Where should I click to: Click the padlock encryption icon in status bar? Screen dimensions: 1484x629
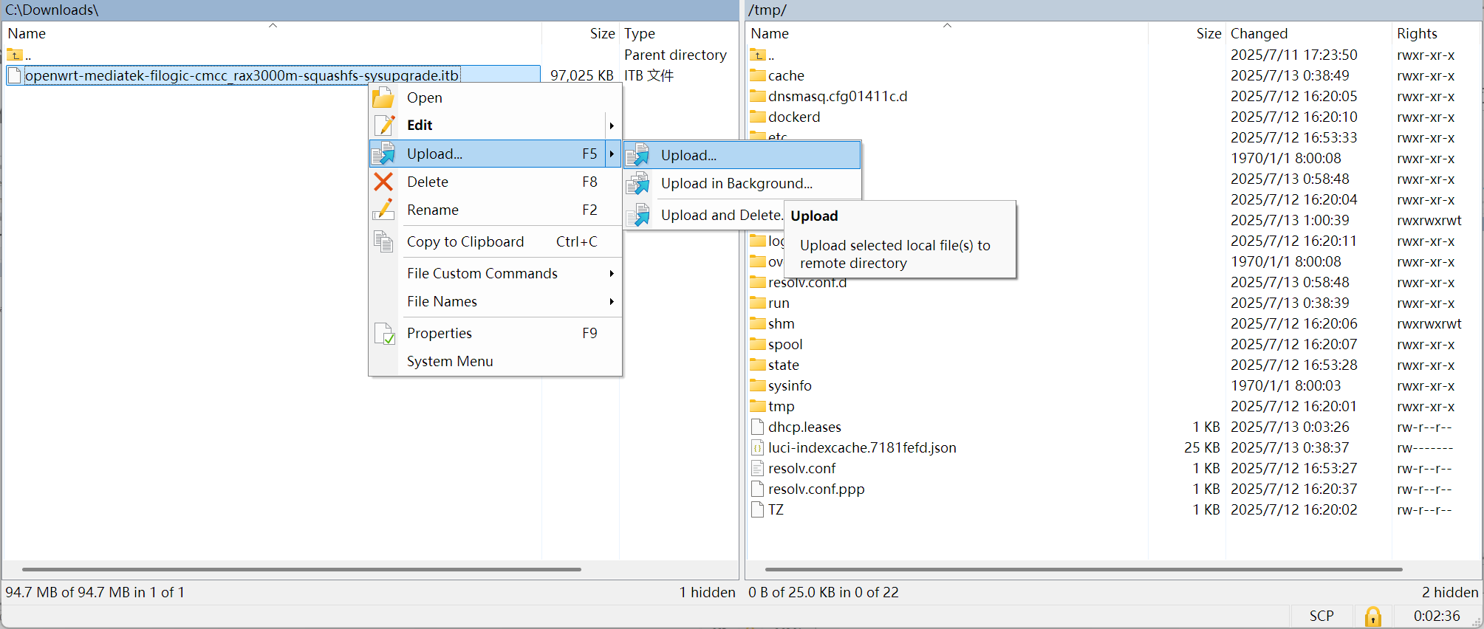[1373, 616]
